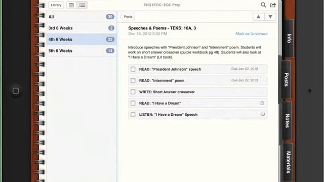The width and height of the screenshot is (324, 182).
Task: Go back to the Library
Action: tap(56, 5)
